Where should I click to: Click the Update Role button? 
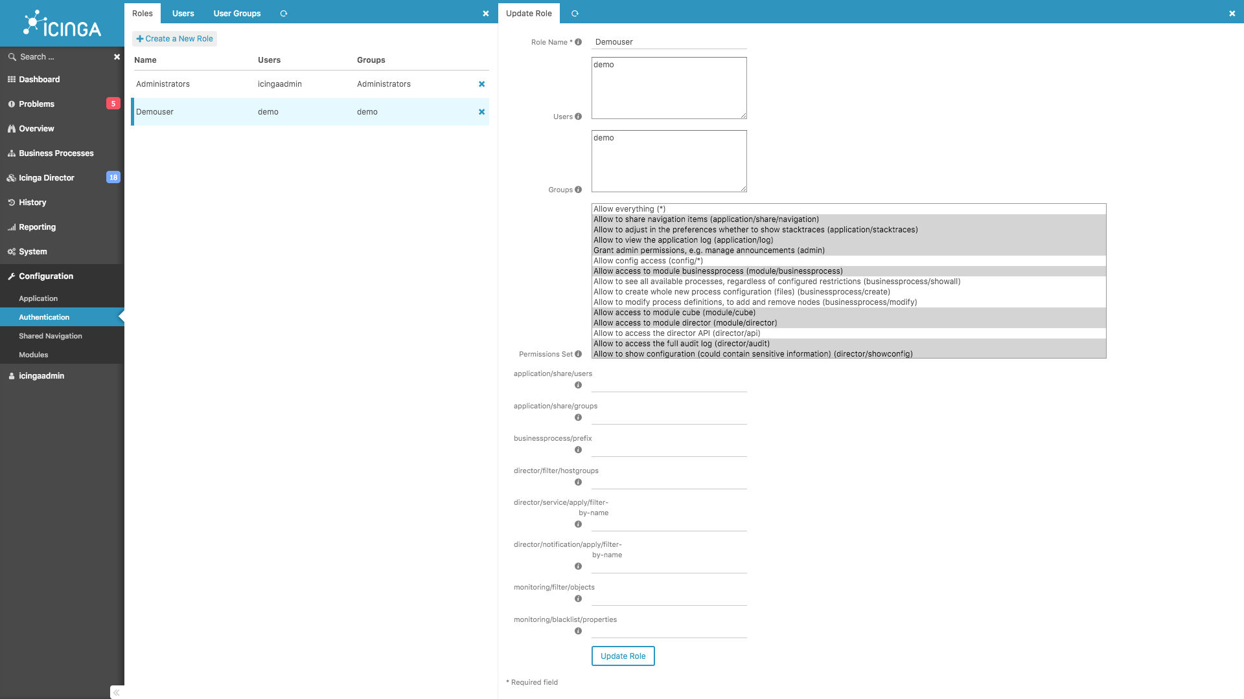pos(624,656)
